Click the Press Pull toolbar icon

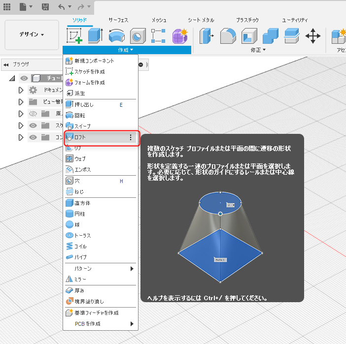pyautogui.click(x=207, y=36)
